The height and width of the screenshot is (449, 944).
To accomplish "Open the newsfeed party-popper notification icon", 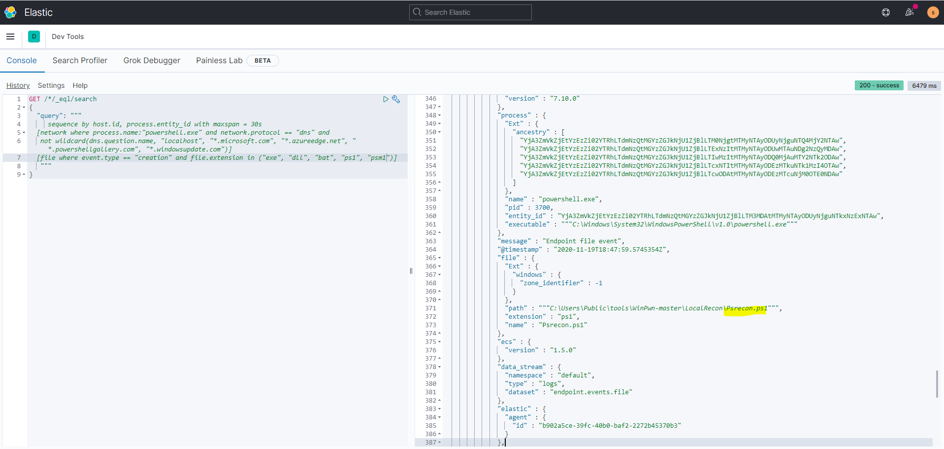I will [x=909, y=12].
